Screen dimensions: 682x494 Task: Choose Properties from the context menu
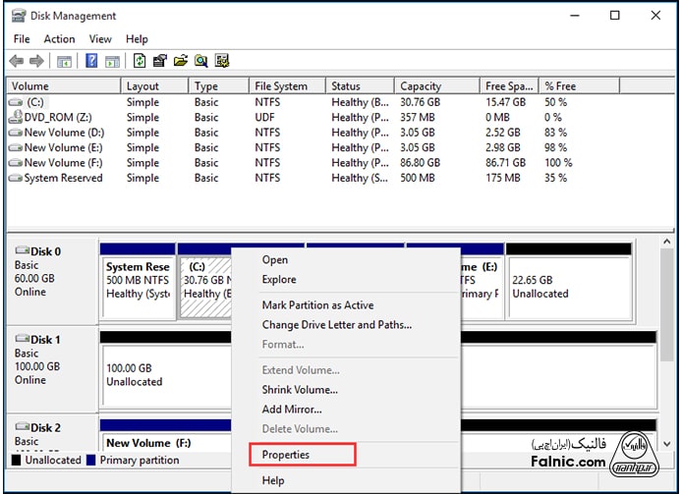(x=286, y=455)
